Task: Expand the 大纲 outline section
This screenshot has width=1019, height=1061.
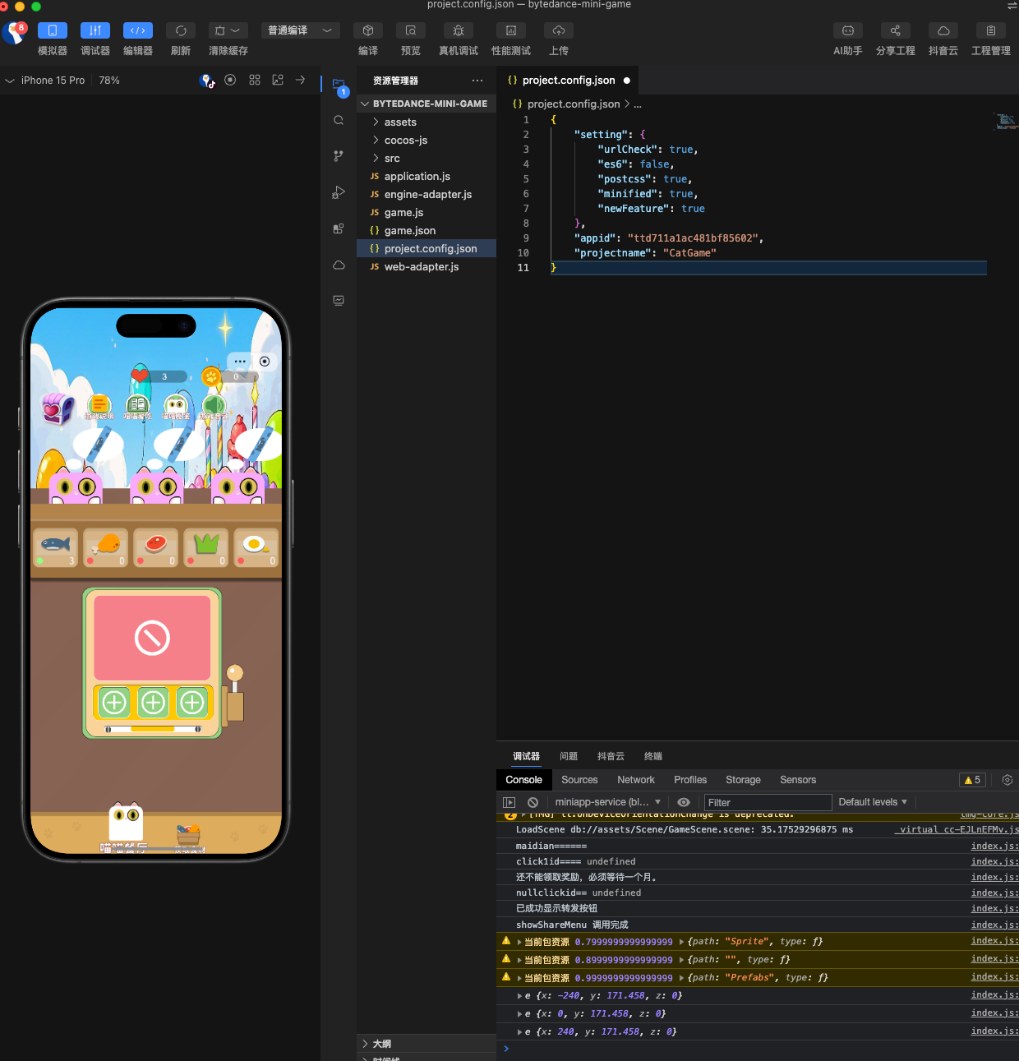Action: [x=427, y=1044]
